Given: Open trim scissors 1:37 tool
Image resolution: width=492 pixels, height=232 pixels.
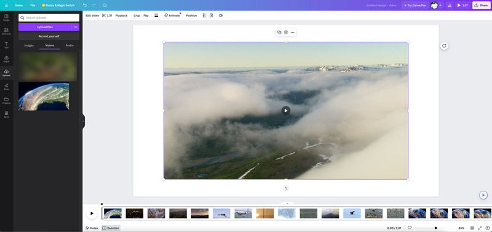Looking at the screenshot, I should [107, 15].
